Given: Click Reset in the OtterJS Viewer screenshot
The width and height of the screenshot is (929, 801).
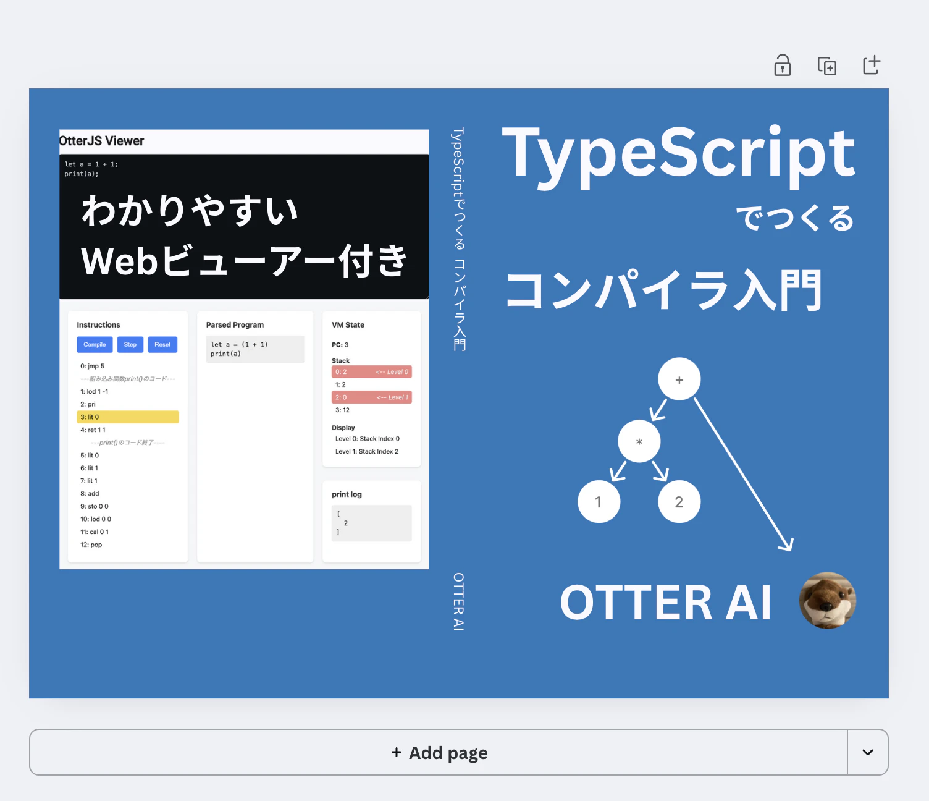Looking at the screenshot, I should [x=162, y=345].
